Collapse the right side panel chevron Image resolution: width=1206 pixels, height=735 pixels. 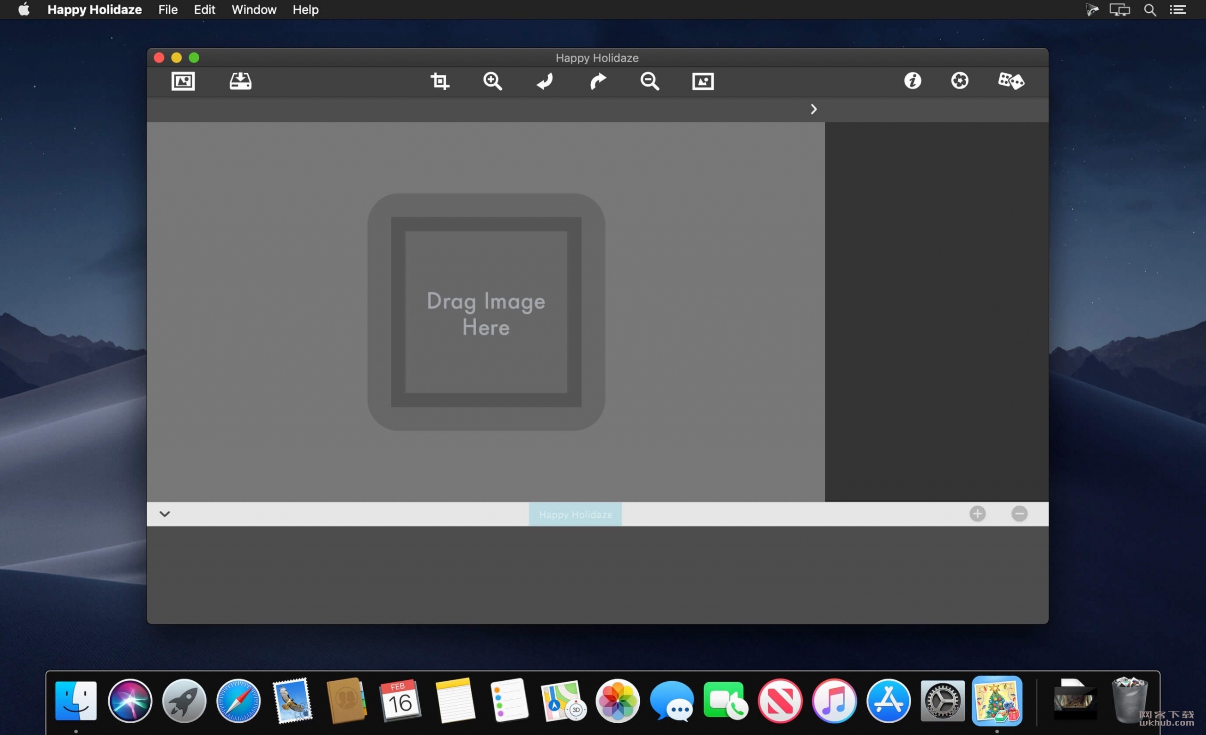point(814,109)
